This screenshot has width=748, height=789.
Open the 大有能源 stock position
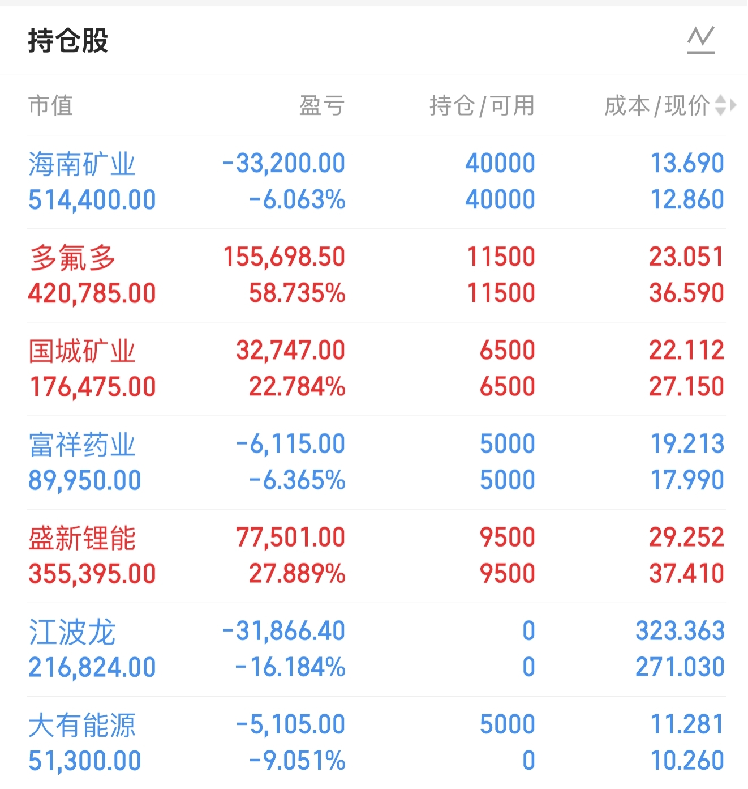pyautogui.click(x=376, y=743)
